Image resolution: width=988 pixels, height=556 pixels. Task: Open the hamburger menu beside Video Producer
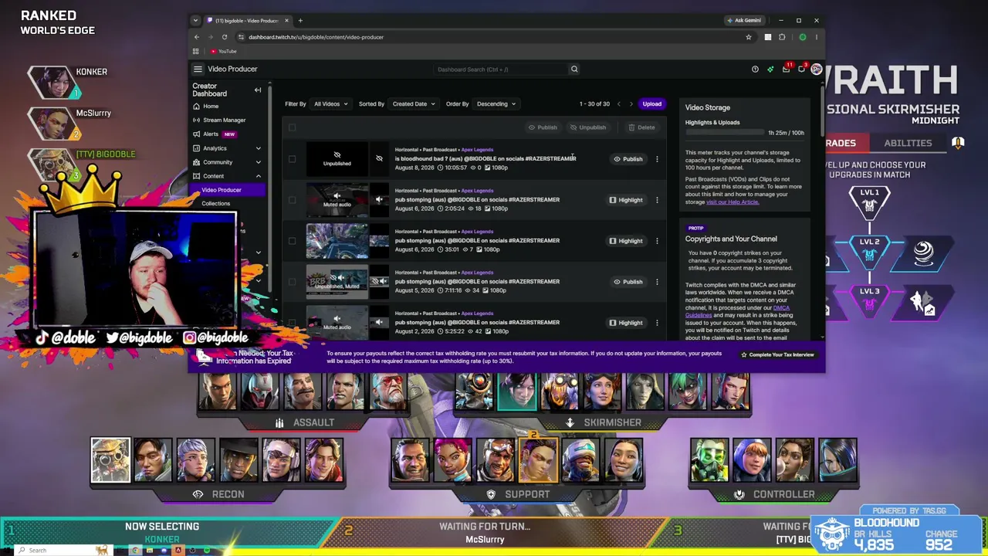click(x=198, y=69)
